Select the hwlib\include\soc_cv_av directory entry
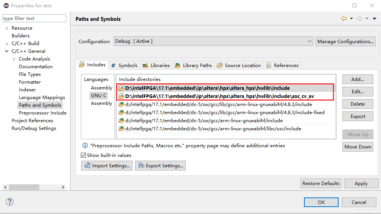The width and height of the screenshot is (381, 214). pos(219,96)
